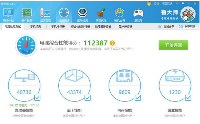Screen dimensions: 200x124
Task: Toggle memory performance (9609) checkbox
Action: click(x=138, y=98)
